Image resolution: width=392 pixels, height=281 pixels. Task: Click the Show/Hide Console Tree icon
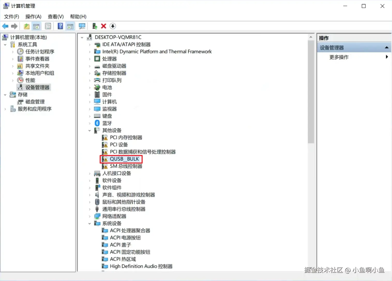pyautogui.click(x=36, y=26)
